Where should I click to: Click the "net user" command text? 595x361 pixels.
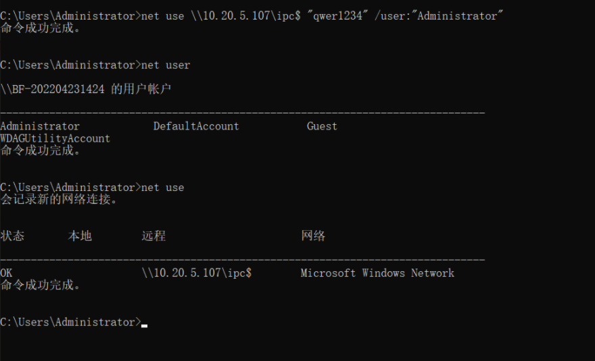[x=166, y=65]
